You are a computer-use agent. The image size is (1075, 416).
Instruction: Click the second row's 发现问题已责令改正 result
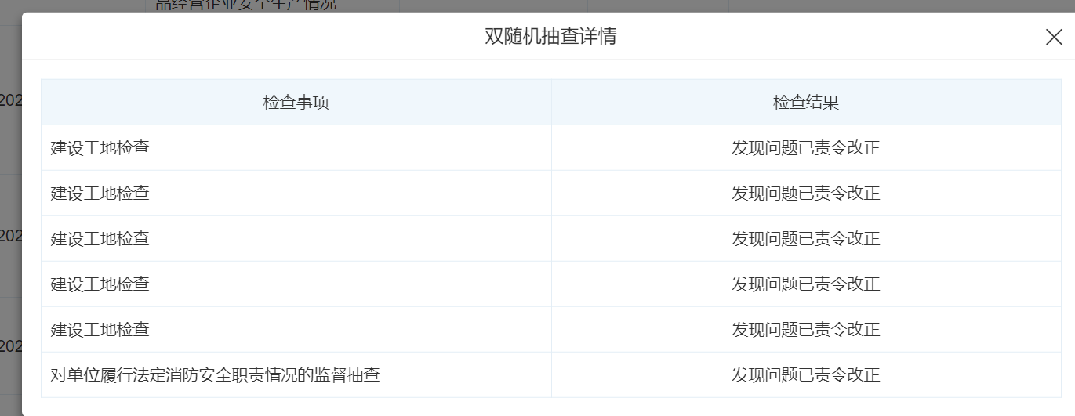(x=806, y=193)
